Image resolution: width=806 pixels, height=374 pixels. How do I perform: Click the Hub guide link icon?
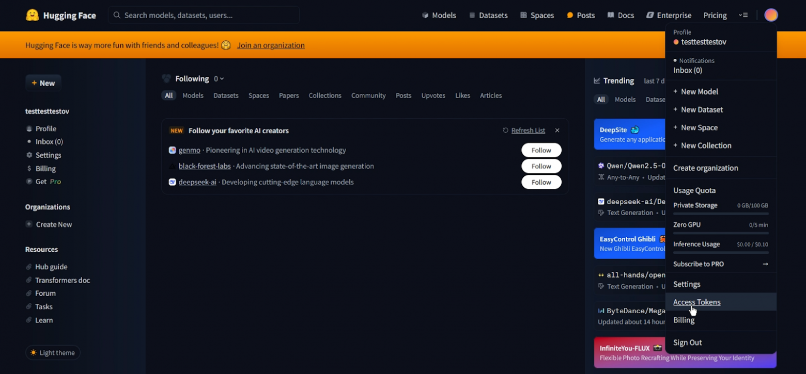29,267
